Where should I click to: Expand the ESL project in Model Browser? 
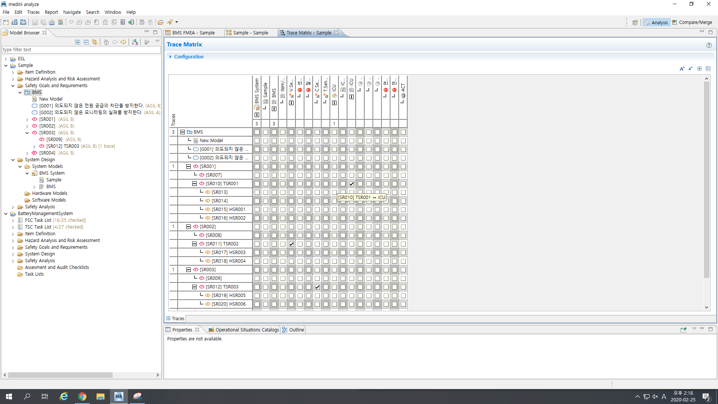click(x=6, y=59)
